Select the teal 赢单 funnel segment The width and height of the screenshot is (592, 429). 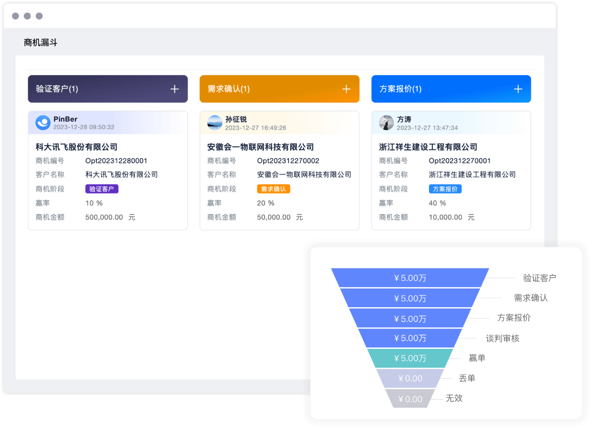[410, 358]
